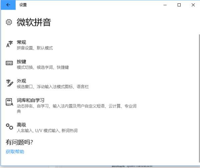Go back with the arrow button

pos(8,5)
